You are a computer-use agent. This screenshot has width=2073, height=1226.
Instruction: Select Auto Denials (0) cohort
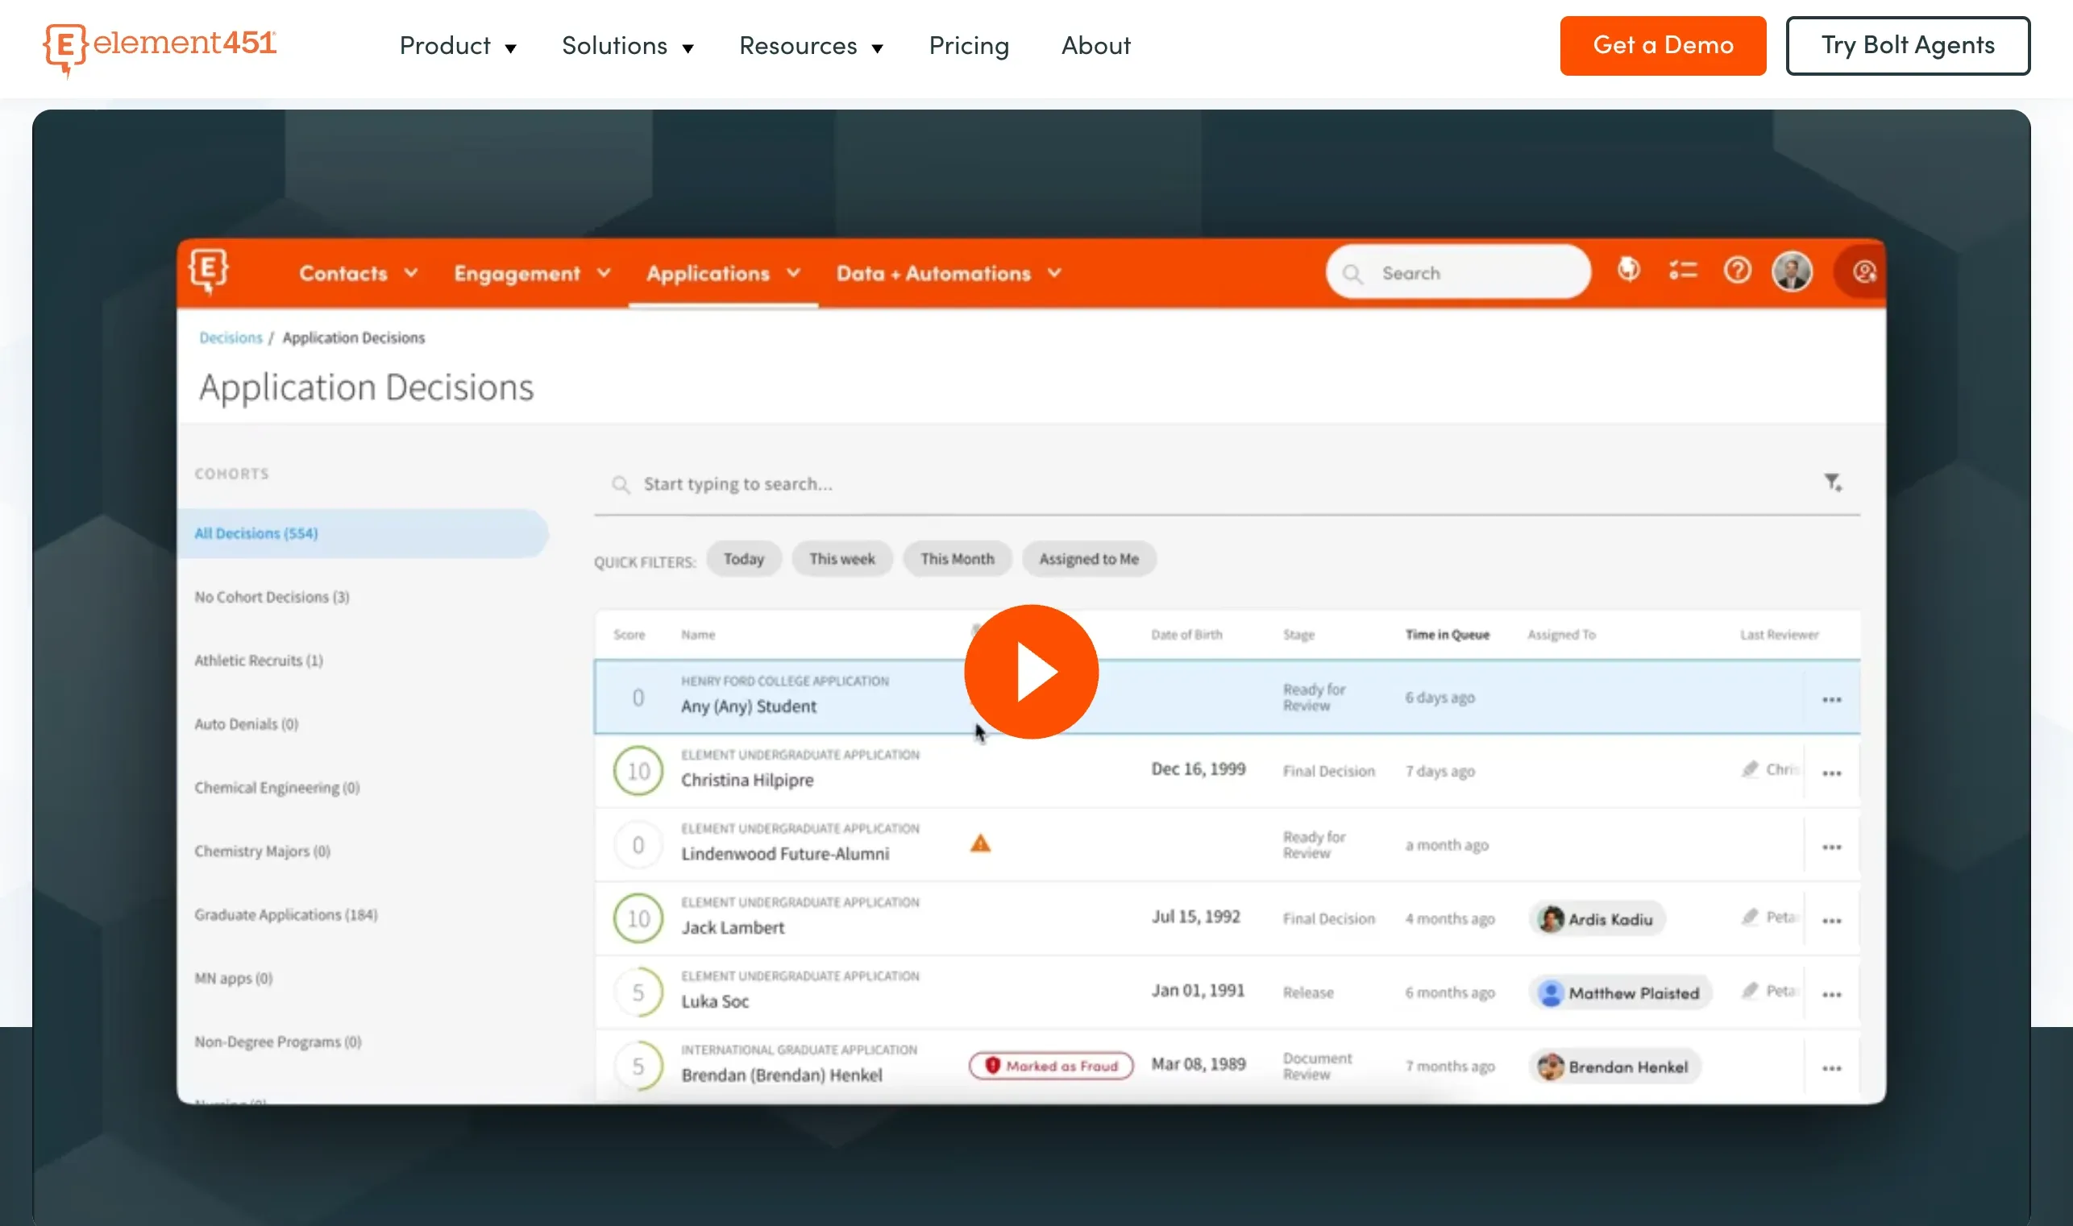pos(247,724)
